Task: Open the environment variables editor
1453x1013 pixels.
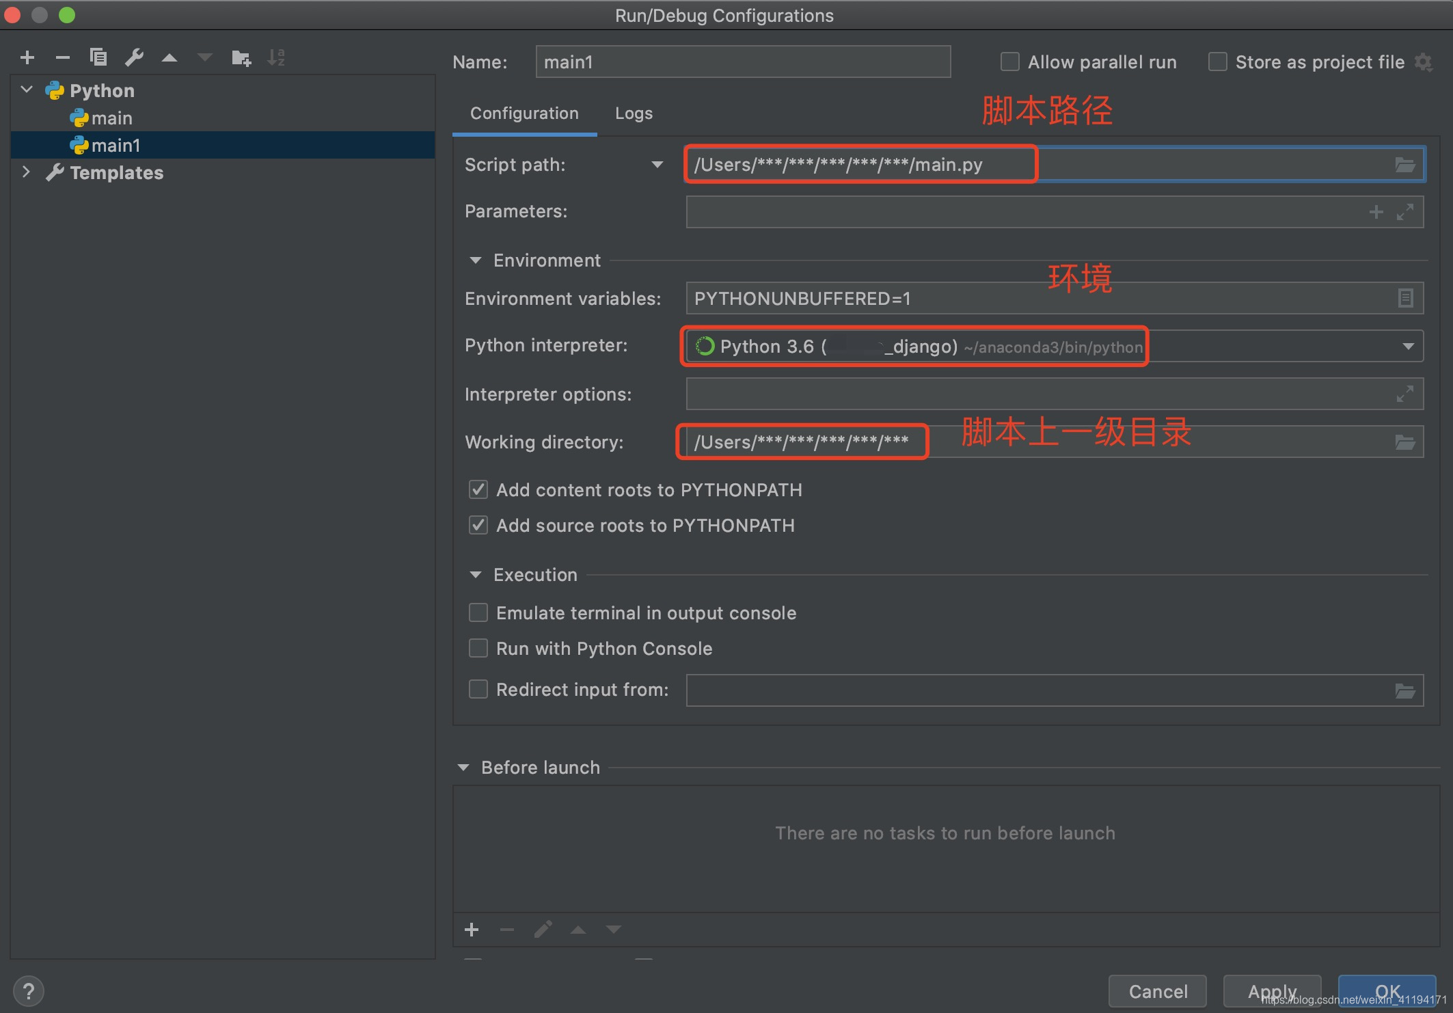Action: [x=1406, y=298]
